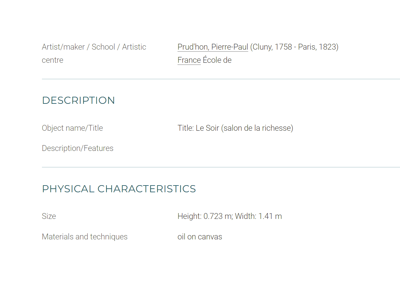Select the 'Width: 1.41 m' dimension value

pyautogui.click(x=258, y=216)
